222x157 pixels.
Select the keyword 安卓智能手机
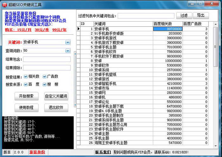(x=105, y=84)
